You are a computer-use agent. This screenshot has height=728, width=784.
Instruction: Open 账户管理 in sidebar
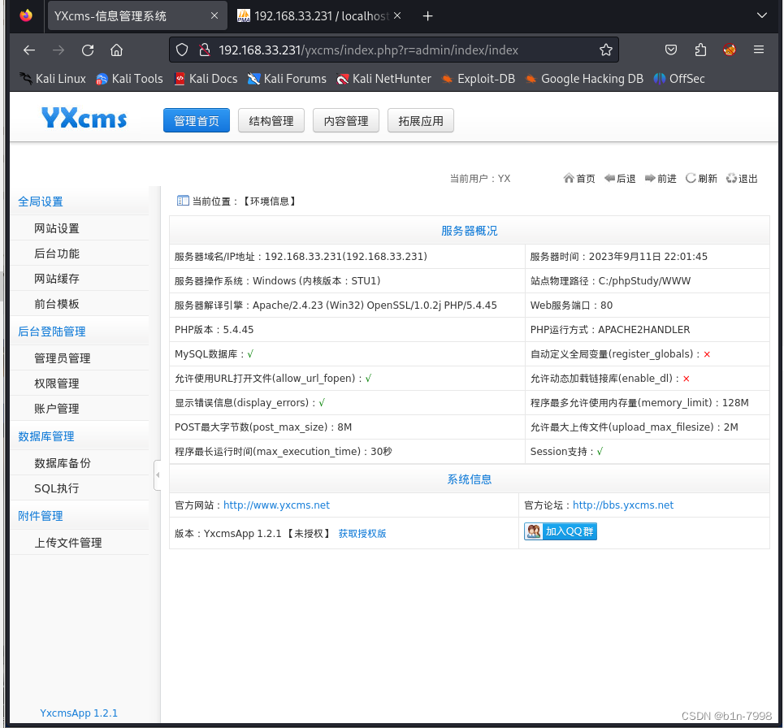coord(57,409)
